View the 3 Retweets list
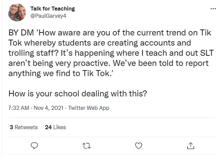This screenshot has width=220, height=156. 23,127
